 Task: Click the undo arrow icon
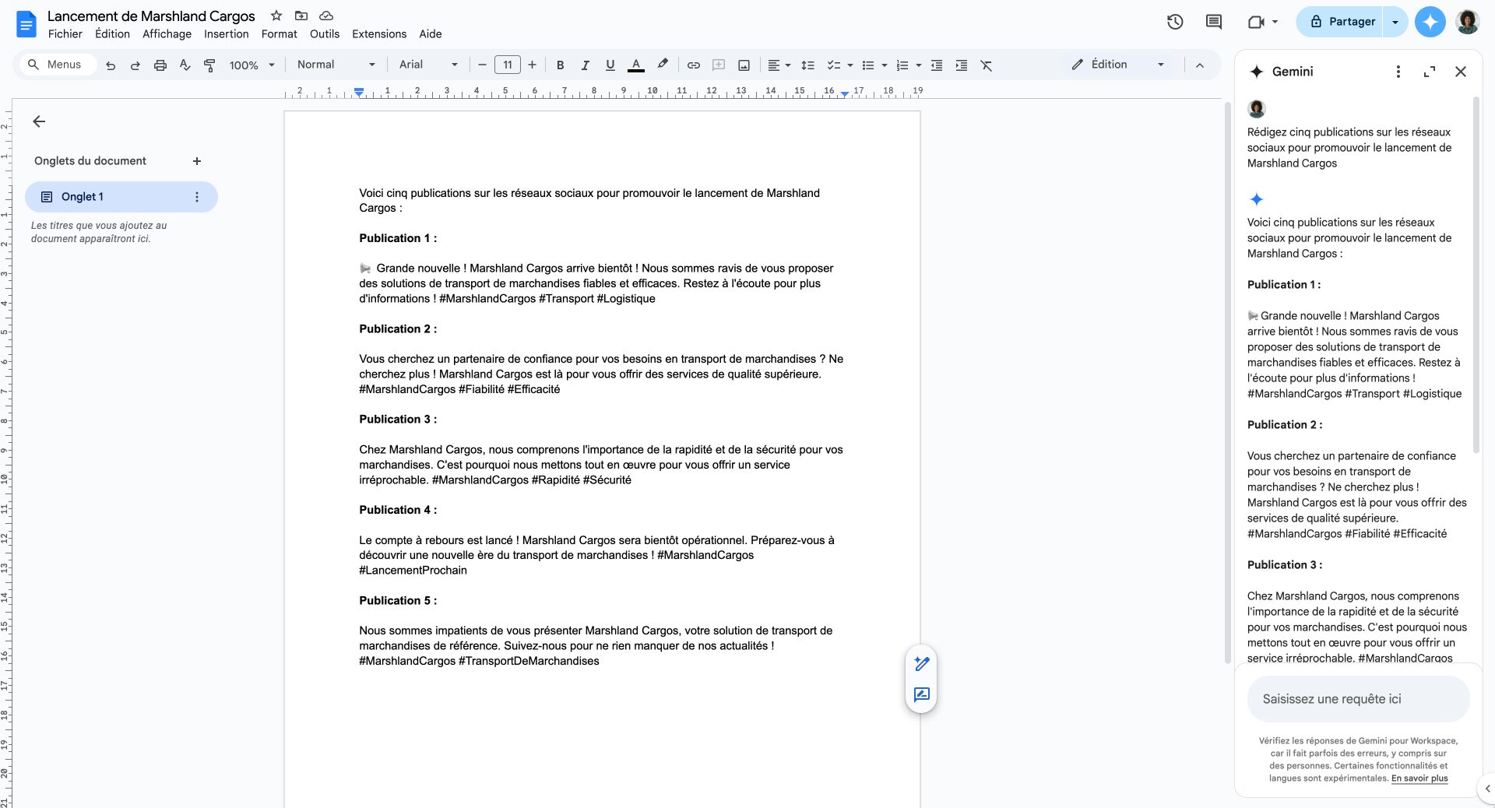pos(111,65)
